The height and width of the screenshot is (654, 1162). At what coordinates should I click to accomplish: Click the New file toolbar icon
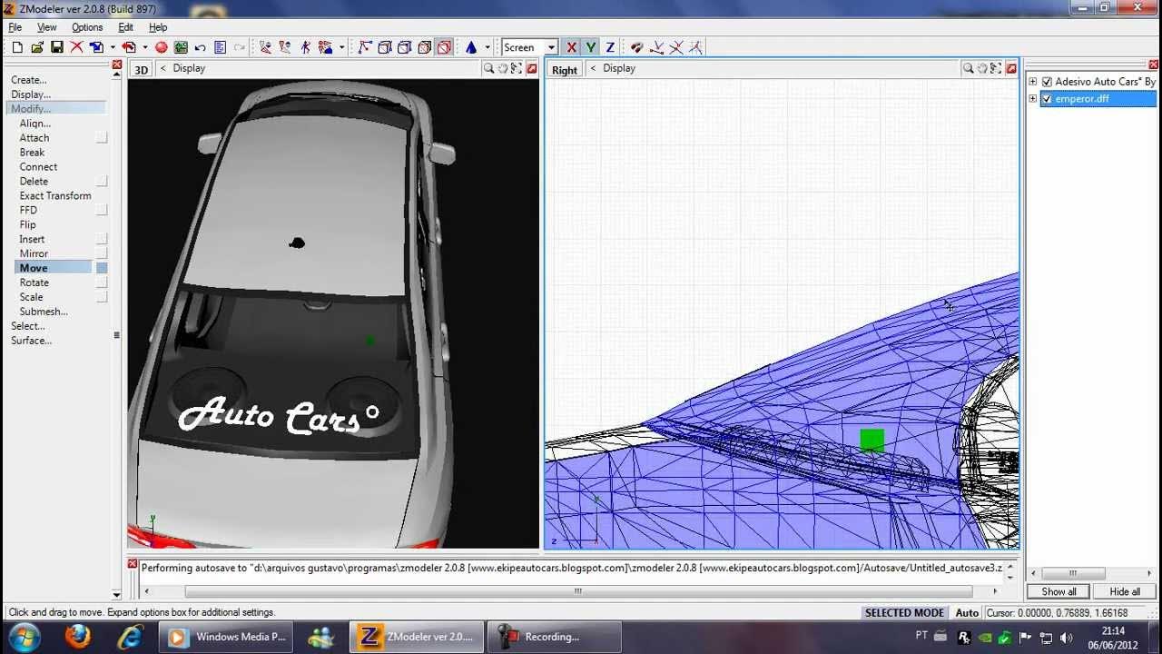[x=17, y=47]
